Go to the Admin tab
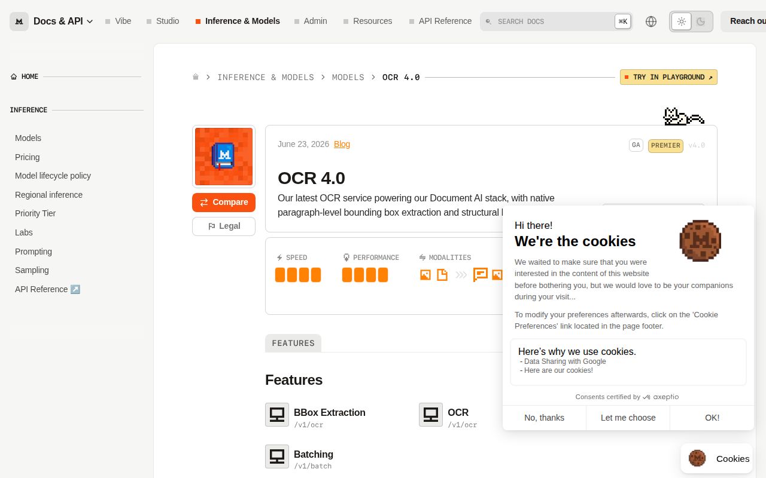Screen dimensions: 766x478 311,21
